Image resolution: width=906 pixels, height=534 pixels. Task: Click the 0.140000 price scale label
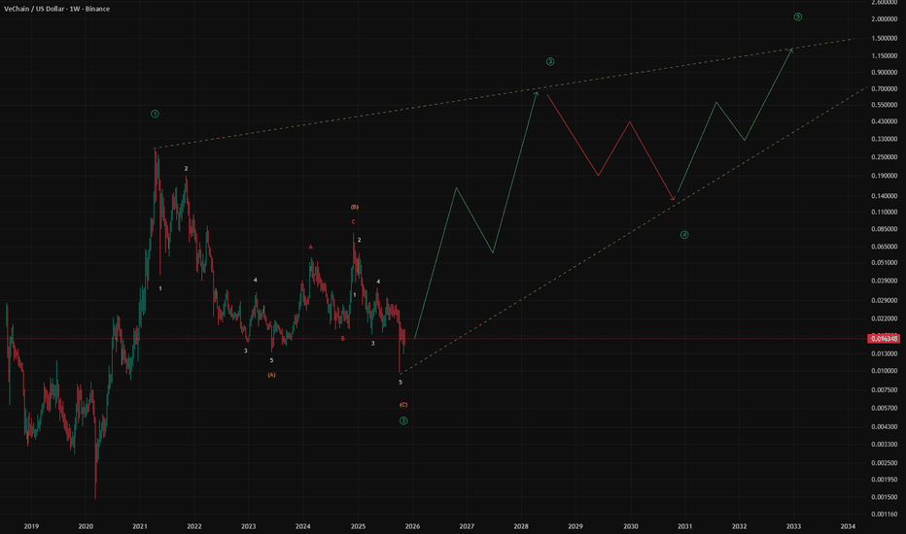point(884,194)
